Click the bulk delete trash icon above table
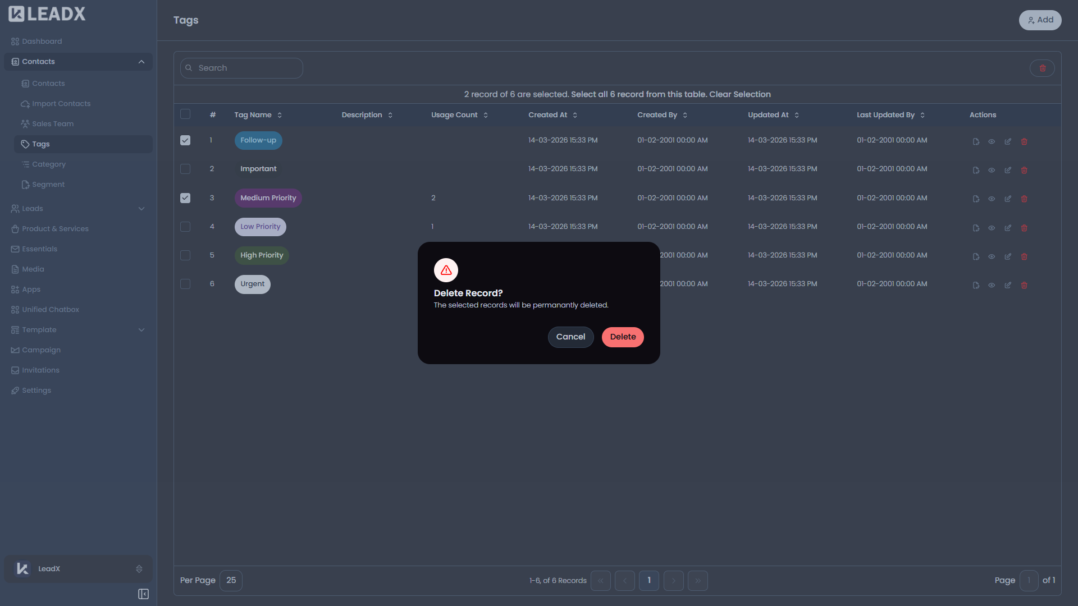 [1042, 68]
